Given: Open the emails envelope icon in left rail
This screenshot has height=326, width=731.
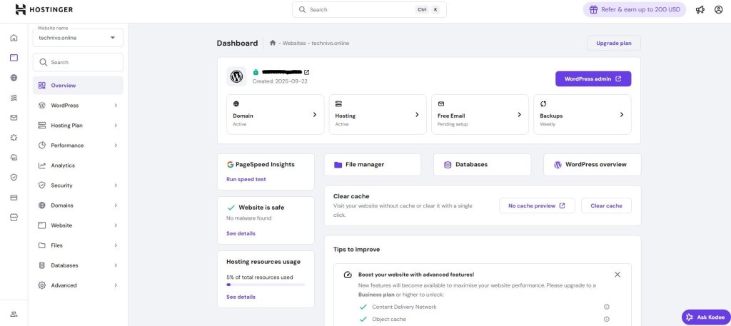Looking at the screenshot, I should pyautogui.click(x=14, y=118).
